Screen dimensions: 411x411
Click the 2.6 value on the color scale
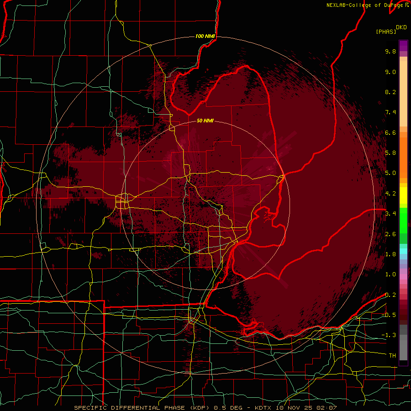tap(390, 234)
